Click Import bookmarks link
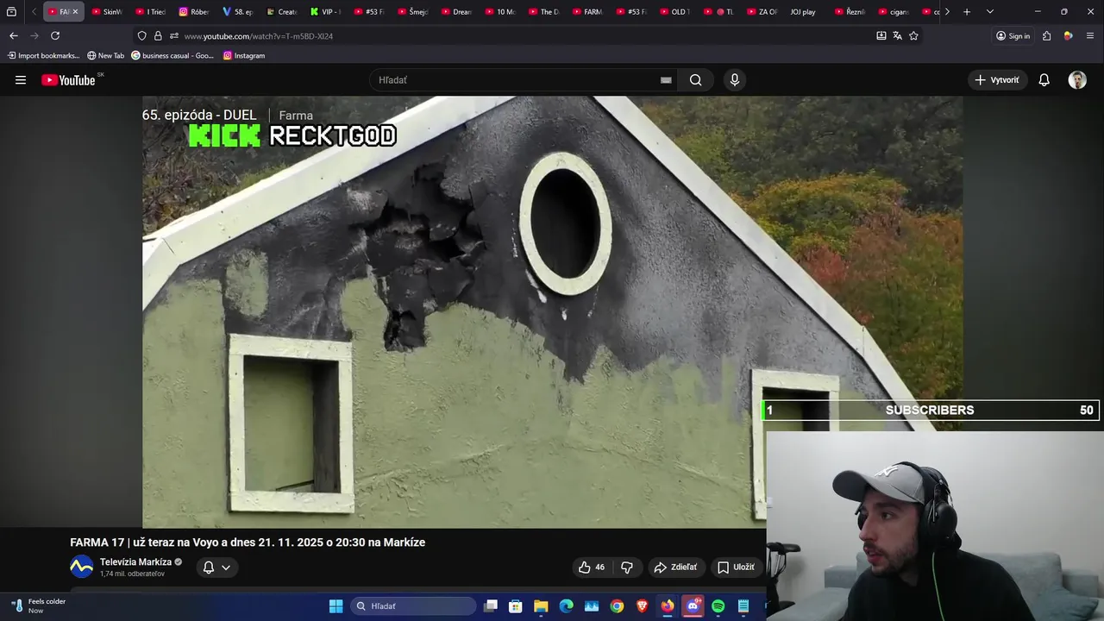Screen dimensions: 1104x621 click(43, 55)
